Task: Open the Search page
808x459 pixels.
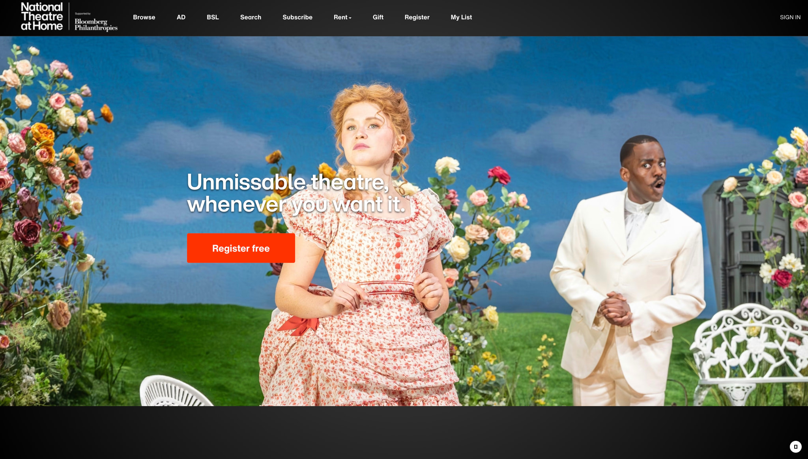Action: point(251,17)
